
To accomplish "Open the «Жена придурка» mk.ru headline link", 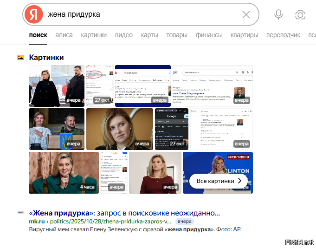I will (124, 213).
